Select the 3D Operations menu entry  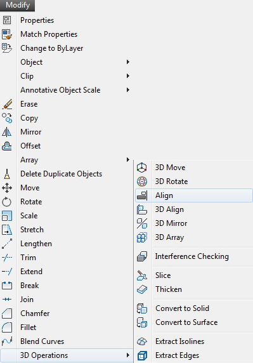click(x=67, y=355)
